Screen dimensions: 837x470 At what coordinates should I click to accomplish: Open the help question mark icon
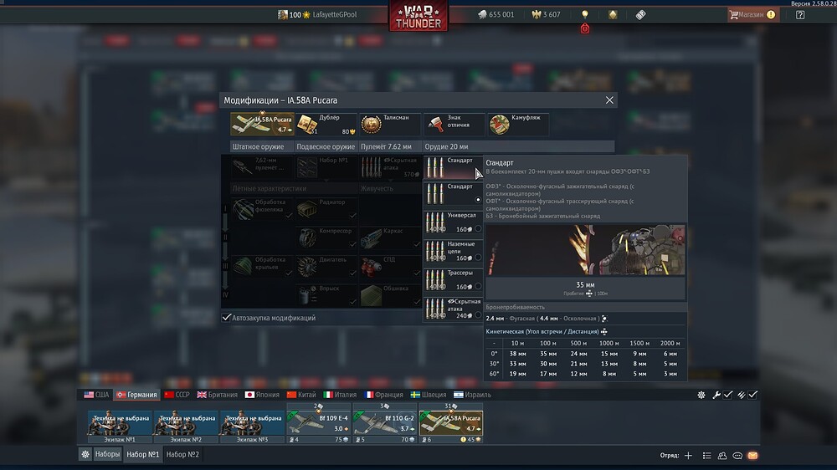pyautogui.click(x=799, y=15)
